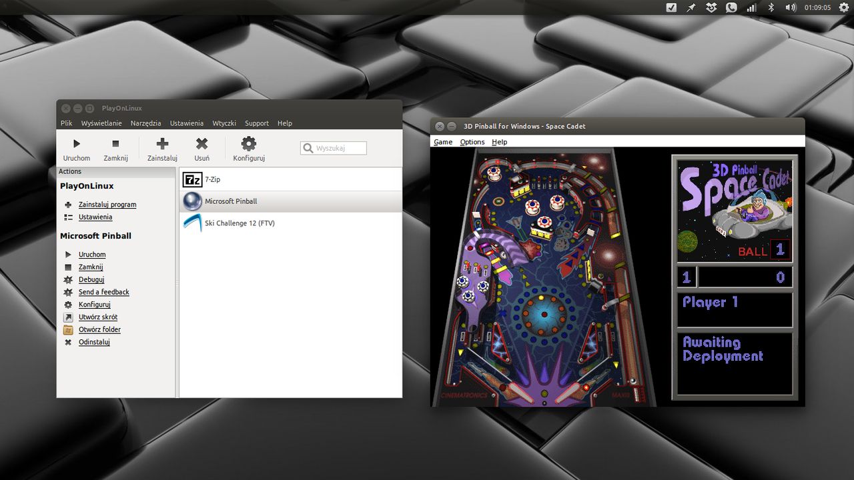Image resolution: width=854 pixels, height=480 pixels.
Task: Click the bug icon beside Debuguj
Action: point(68,280)
